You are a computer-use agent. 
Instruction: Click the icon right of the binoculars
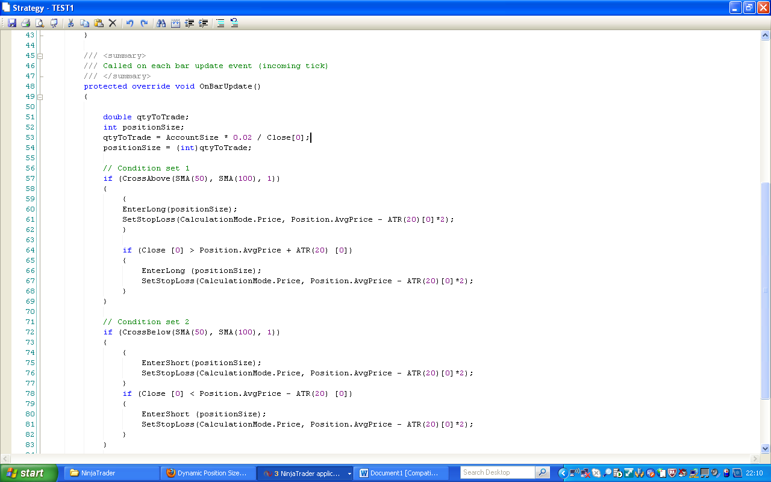(175, 23)
